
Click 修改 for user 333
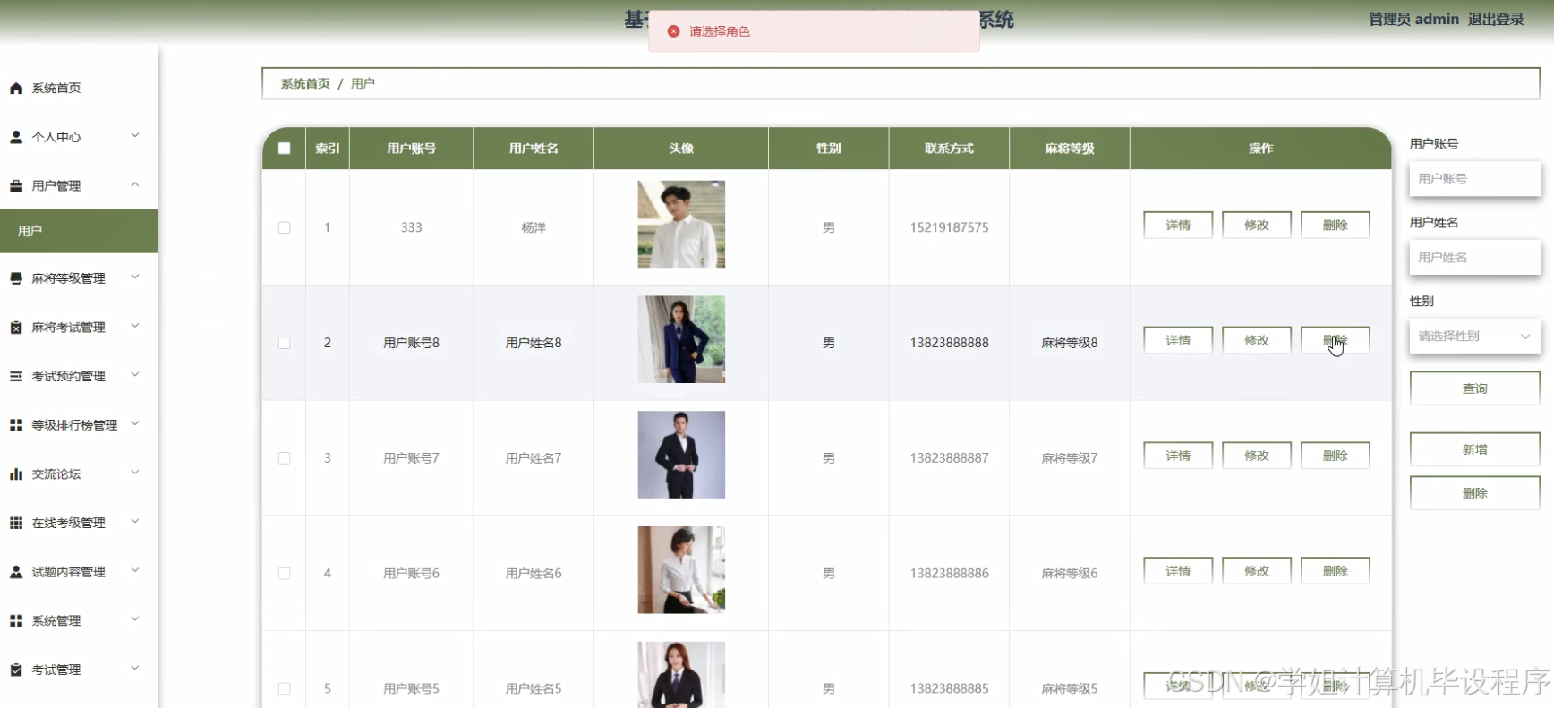[x=1257, y=226]
